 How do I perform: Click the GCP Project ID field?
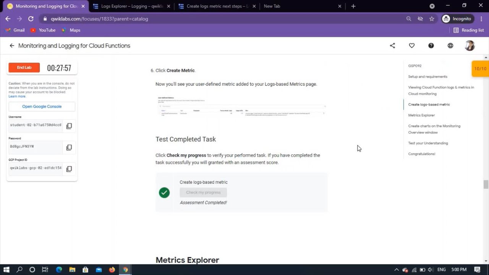click(x=36, y=168)
